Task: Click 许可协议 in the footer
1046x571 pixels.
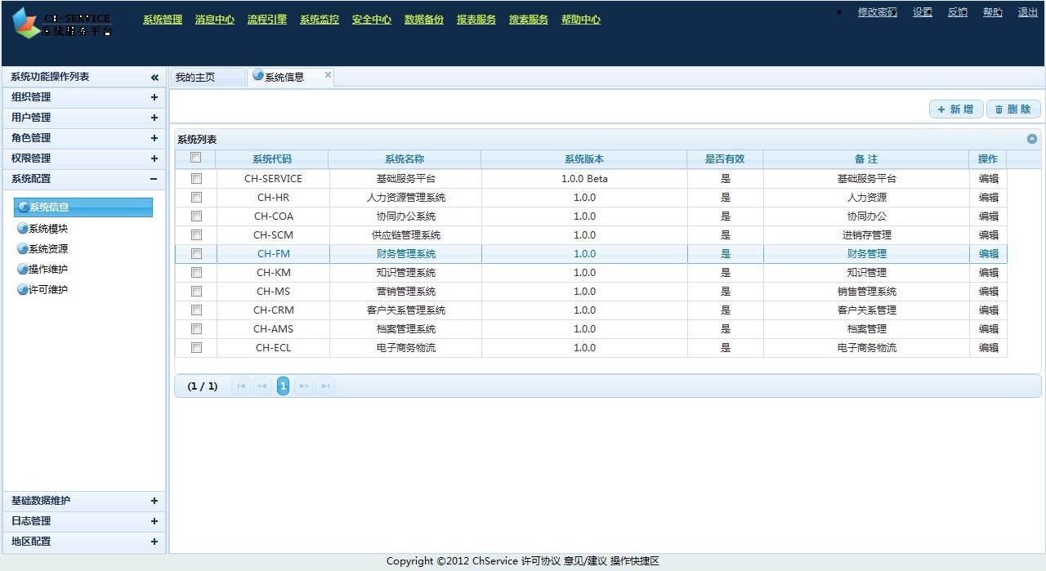Action: (541, 561)
